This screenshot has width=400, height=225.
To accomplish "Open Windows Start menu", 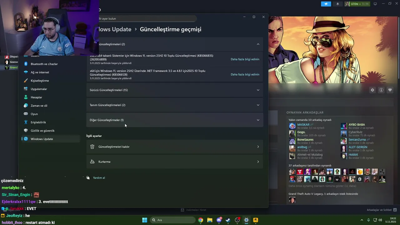I will click(145, 220).
